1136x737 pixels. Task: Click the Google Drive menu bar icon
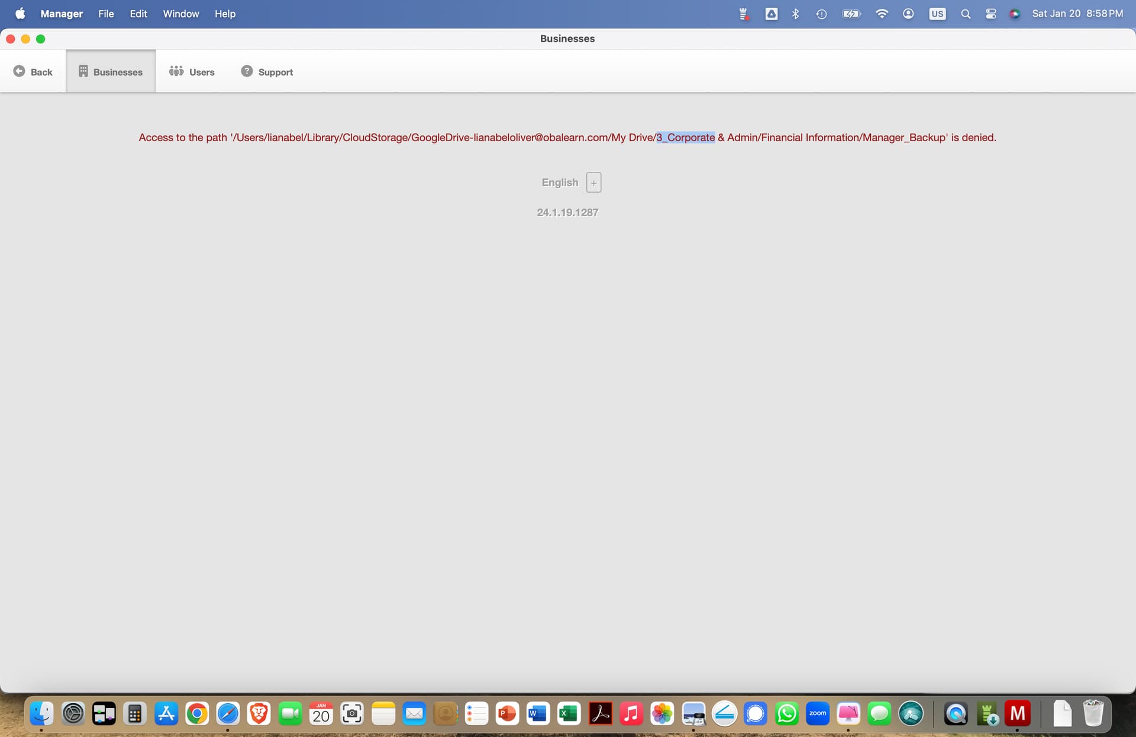coord(772,14)
